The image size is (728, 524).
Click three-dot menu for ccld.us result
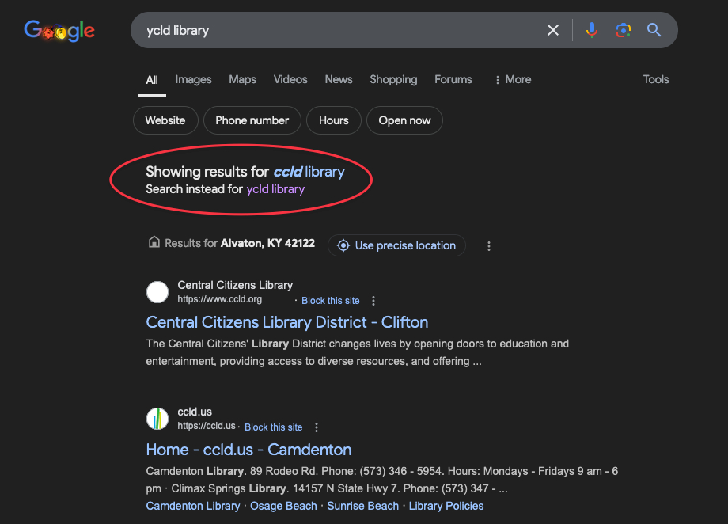pyautogui.click(x=317, y=427)
